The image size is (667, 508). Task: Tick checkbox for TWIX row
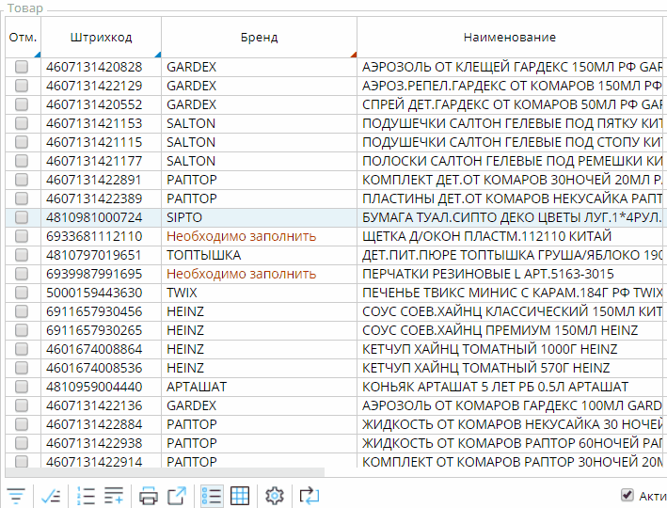tap(22, 293)
